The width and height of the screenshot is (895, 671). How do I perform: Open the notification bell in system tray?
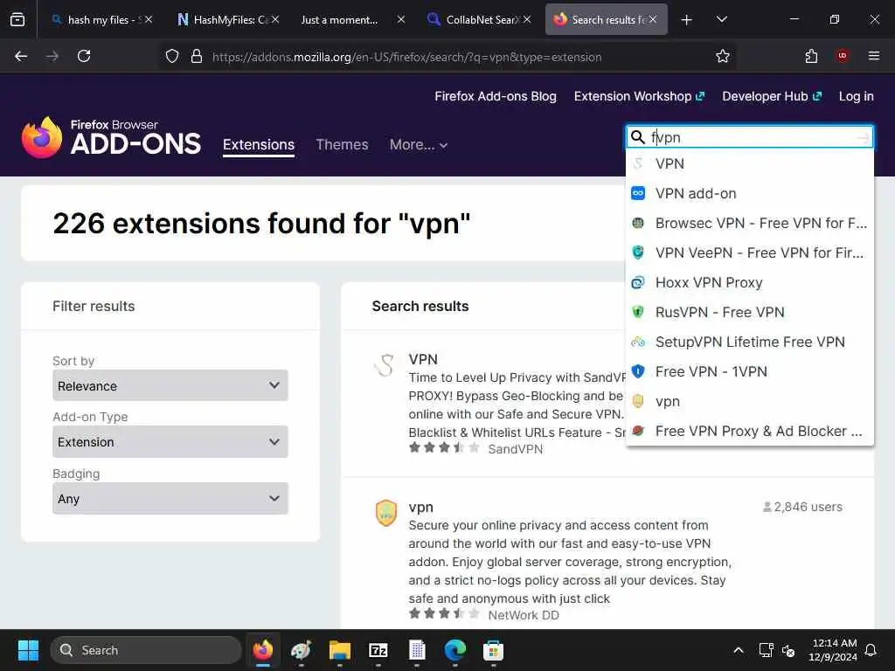click(x=871, y=650)
